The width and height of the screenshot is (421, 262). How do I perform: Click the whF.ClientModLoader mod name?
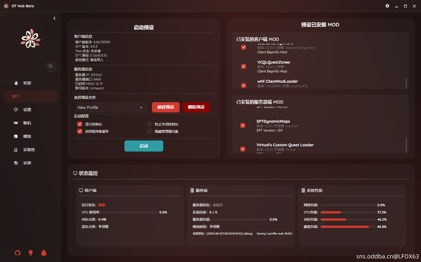[x=278, y=81]
